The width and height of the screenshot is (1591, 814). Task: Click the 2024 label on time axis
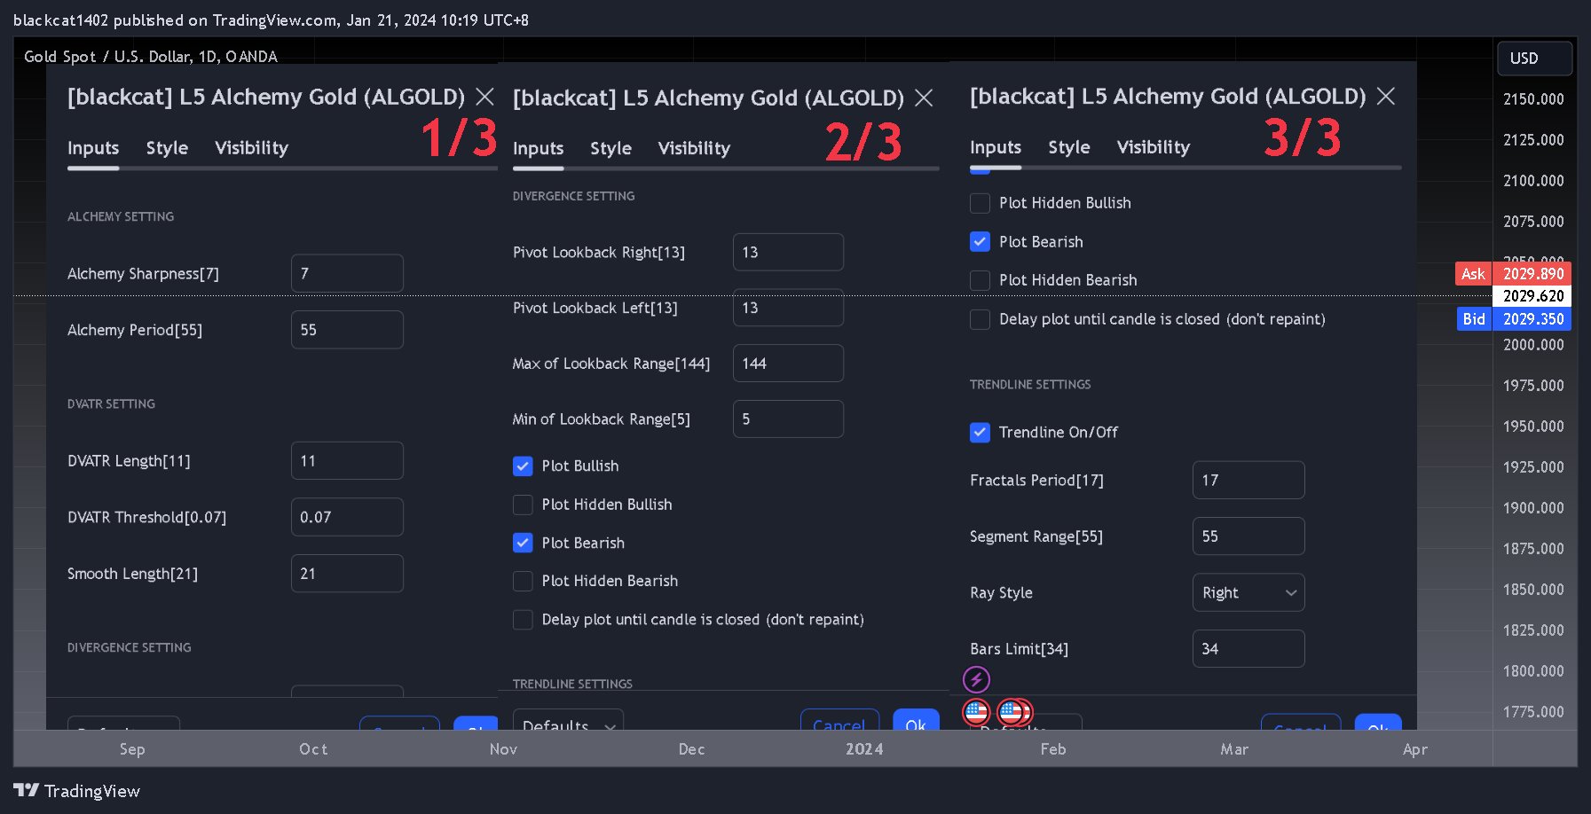(864, 749)
